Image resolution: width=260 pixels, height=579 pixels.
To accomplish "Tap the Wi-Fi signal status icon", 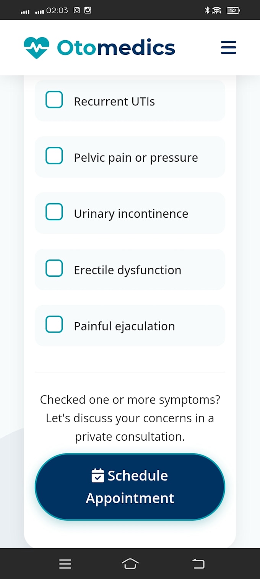I will (x=217, y=10).
